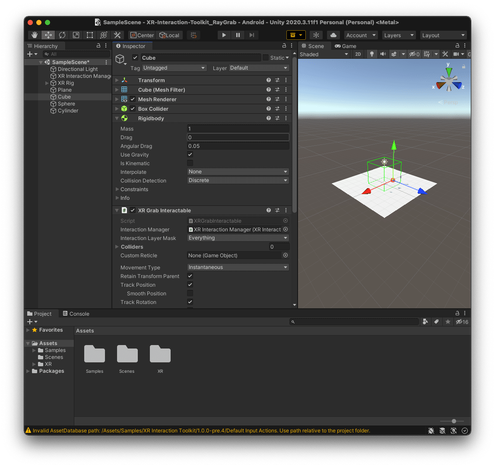The height and width of the screenshot is (467, 495).
Task: Select the Scale tool
Action: [x=76, y=35]
